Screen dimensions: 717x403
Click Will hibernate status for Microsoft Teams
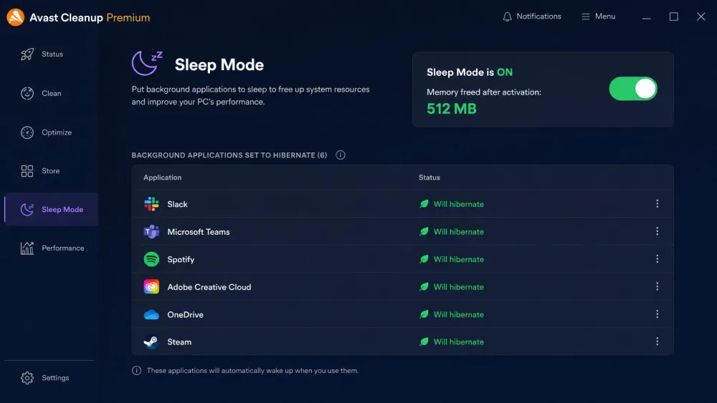[x=459, y=232]
